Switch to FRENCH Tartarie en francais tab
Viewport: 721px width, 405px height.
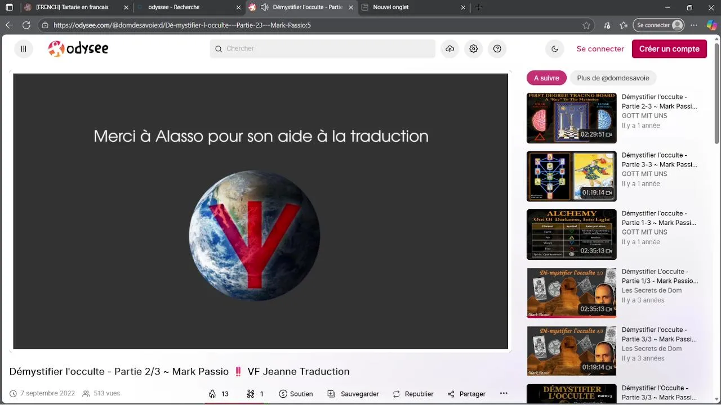point(73,7)
